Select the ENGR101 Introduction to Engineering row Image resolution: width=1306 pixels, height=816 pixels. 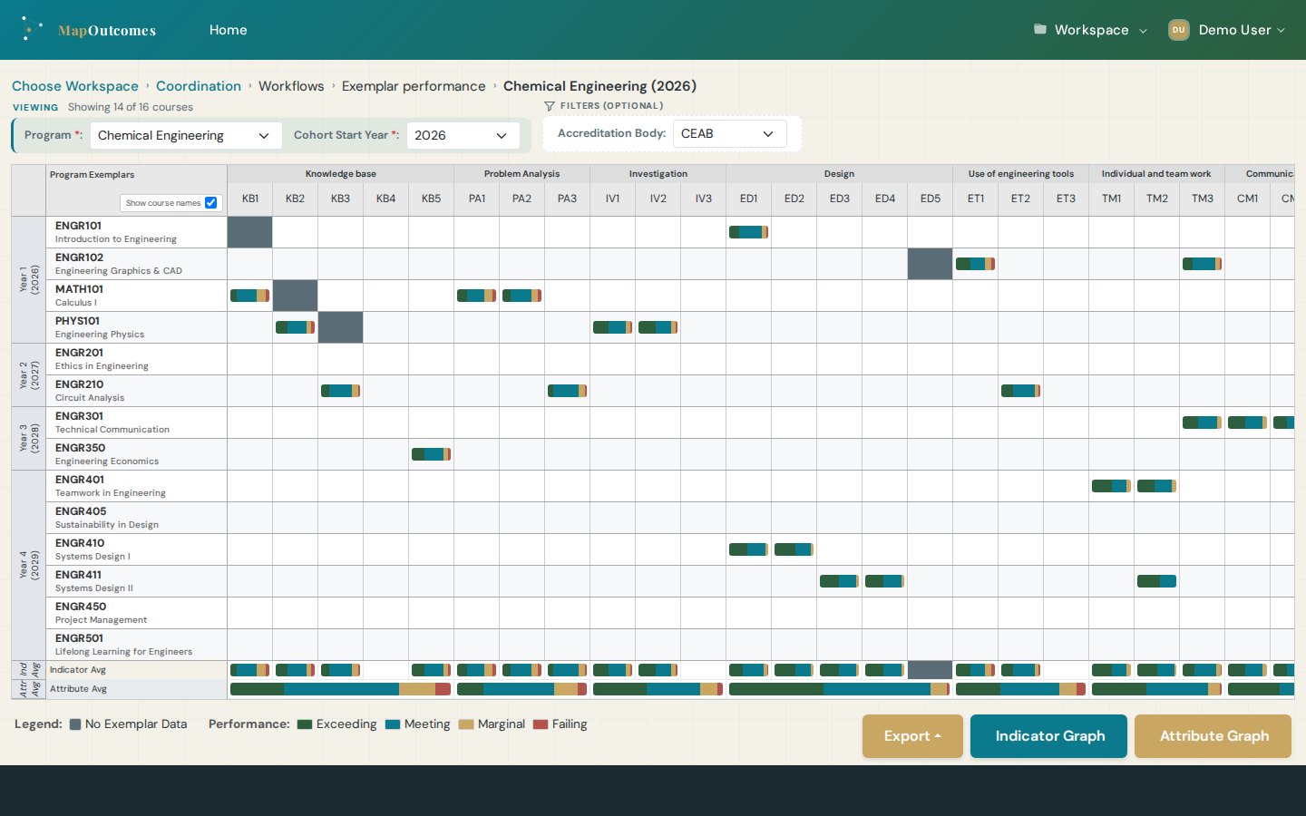pyautogui.click(x=136, y=232)
